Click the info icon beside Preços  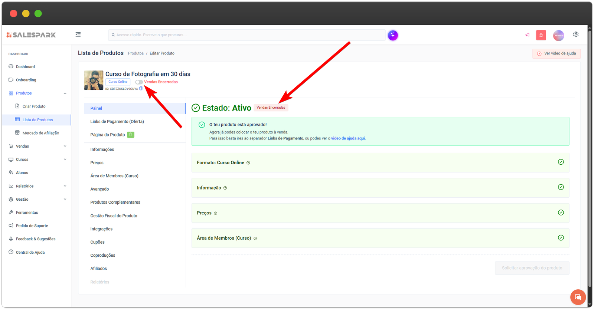tap(215, 213)
